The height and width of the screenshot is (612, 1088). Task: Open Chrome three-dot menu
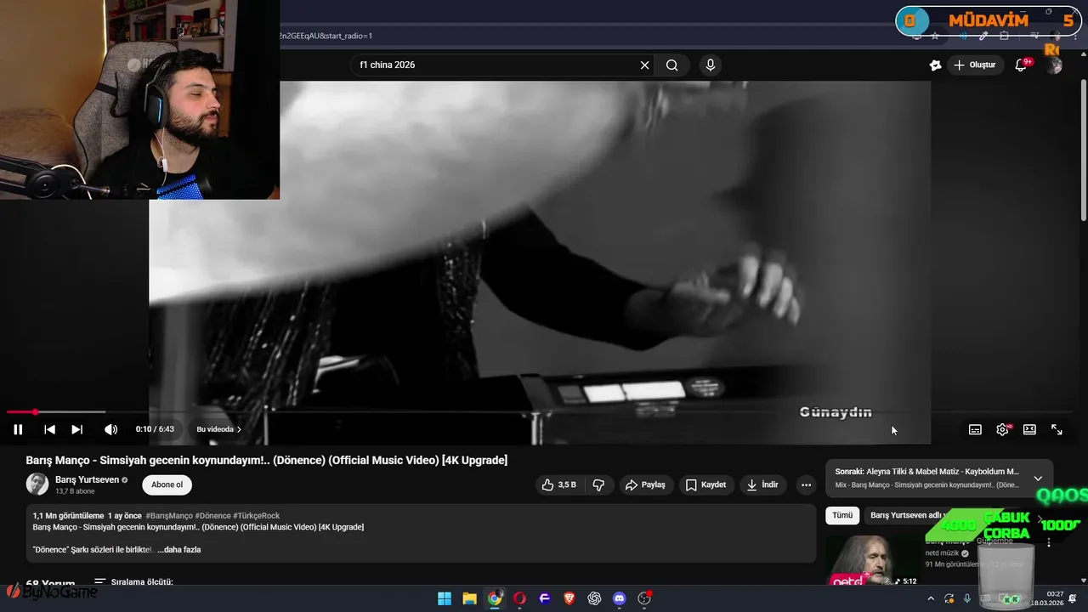tap(1077, 36)
